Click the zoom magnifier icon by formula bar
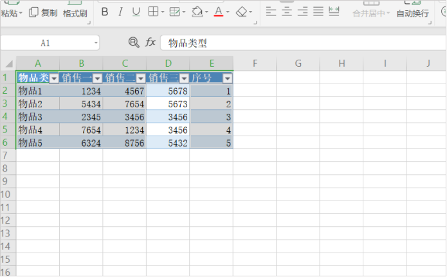 tap(133, 42)
